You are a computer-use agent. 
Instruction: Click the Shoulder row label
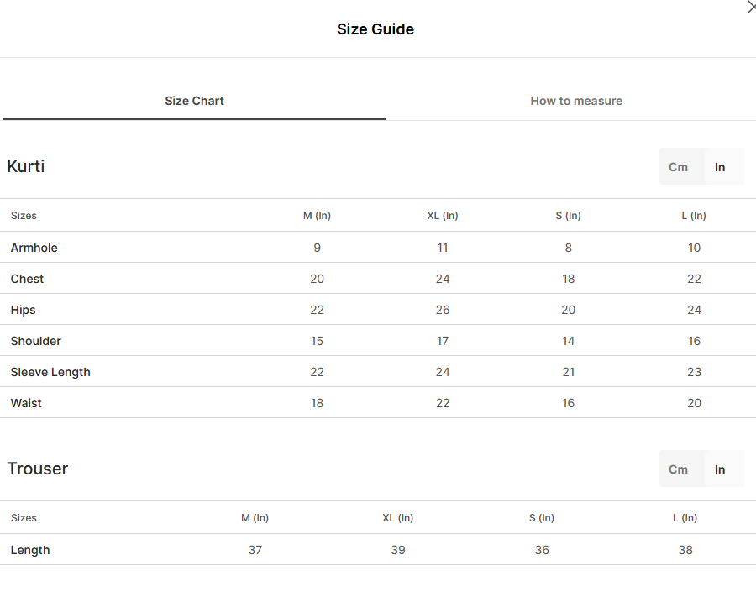coord(35,341)
